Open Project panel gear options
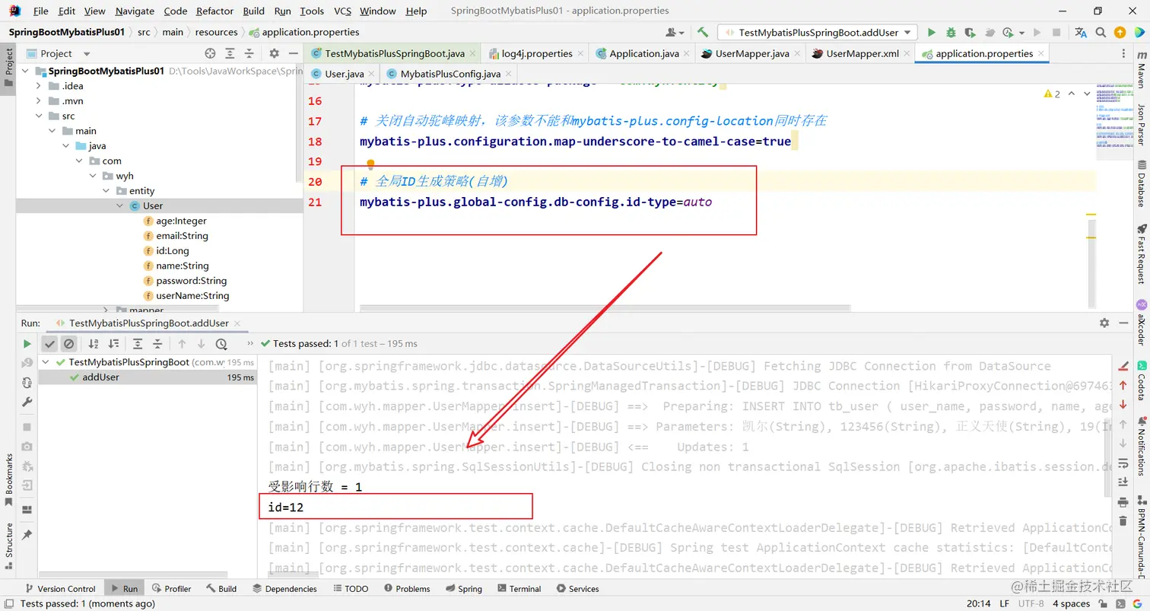Image resolution: width=1150 pixels, height=611 pixels. click(275, 53)
